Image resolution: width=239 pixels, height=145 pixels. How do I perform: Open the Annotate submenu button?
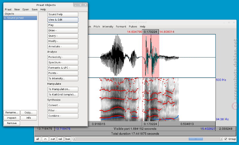(x=63, y=47)
